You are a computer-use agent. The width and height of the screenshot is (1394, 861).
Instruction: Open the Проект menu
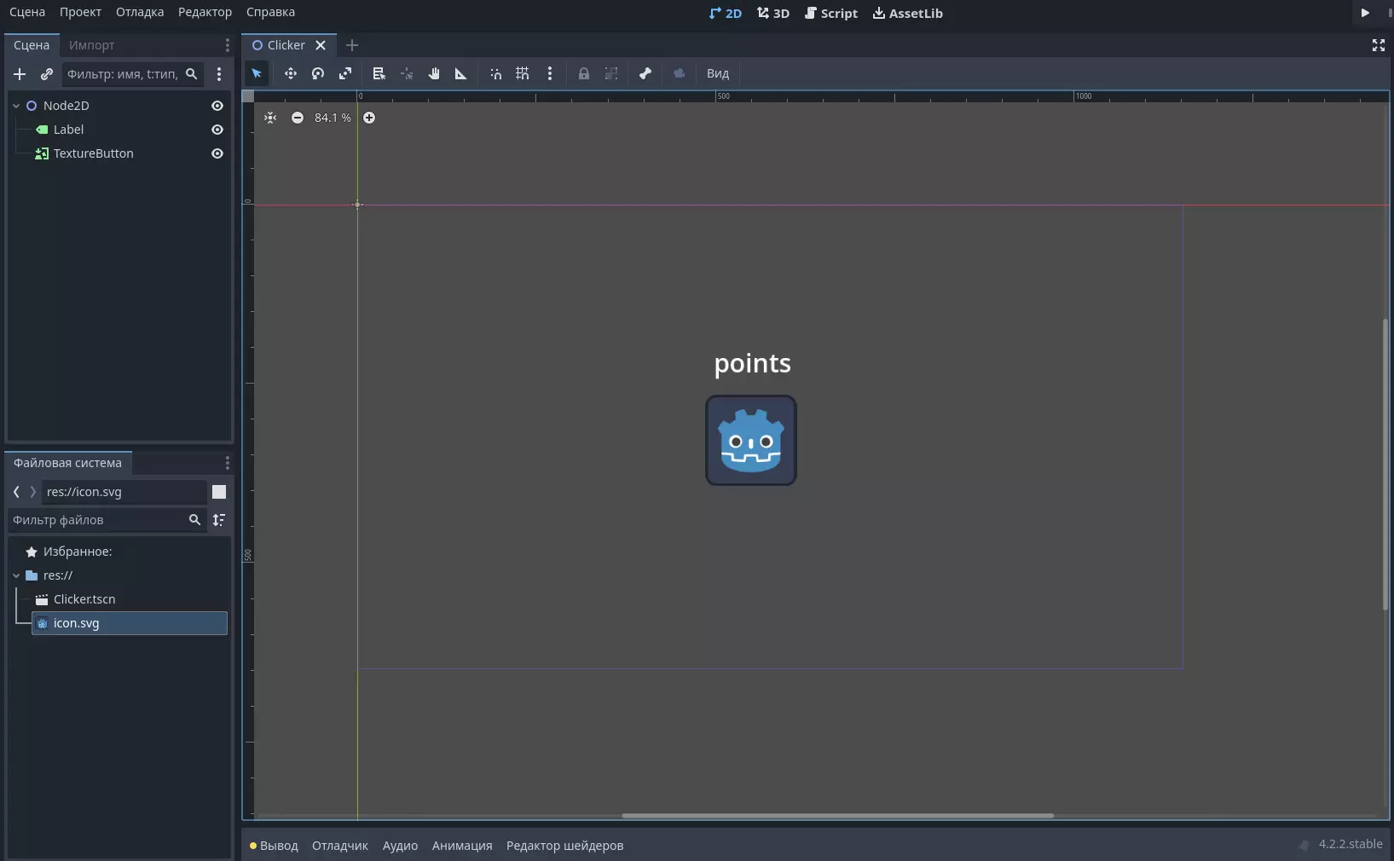tap(80, 12)
